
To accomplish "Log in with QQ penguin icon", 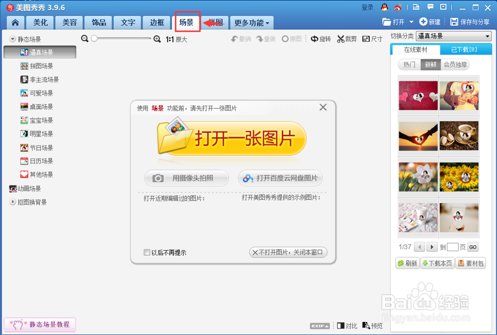I will pos(385,7).
